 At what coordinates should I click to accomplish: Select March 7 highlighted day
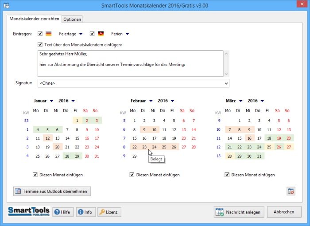(230, 130)
